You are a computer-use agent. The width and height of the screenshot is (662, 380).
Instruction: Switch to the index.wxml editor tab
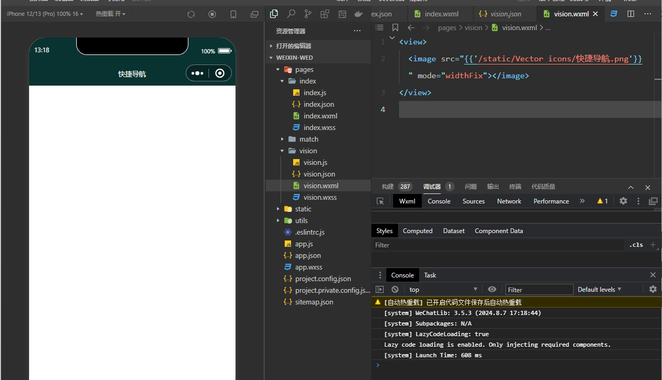pyautogui.click(x=441, y=14)
